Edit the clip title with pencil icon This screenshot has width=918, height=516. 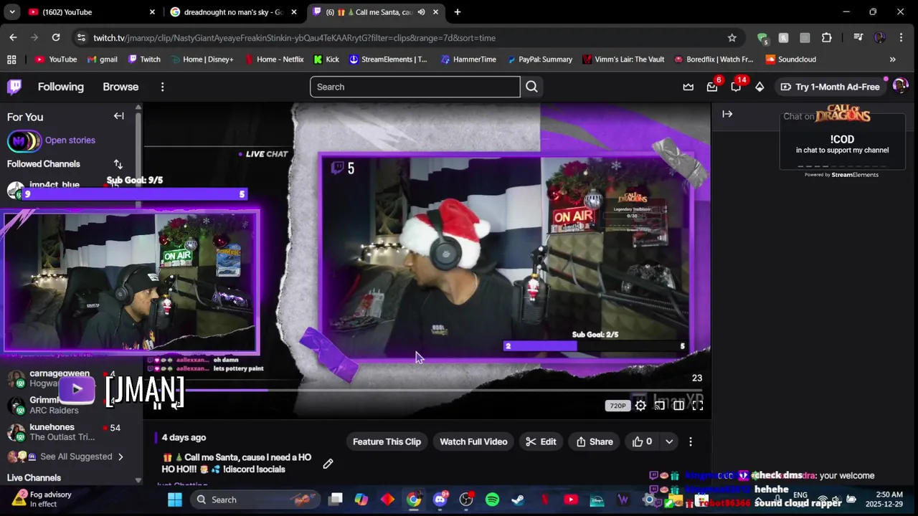pos(328,464)
